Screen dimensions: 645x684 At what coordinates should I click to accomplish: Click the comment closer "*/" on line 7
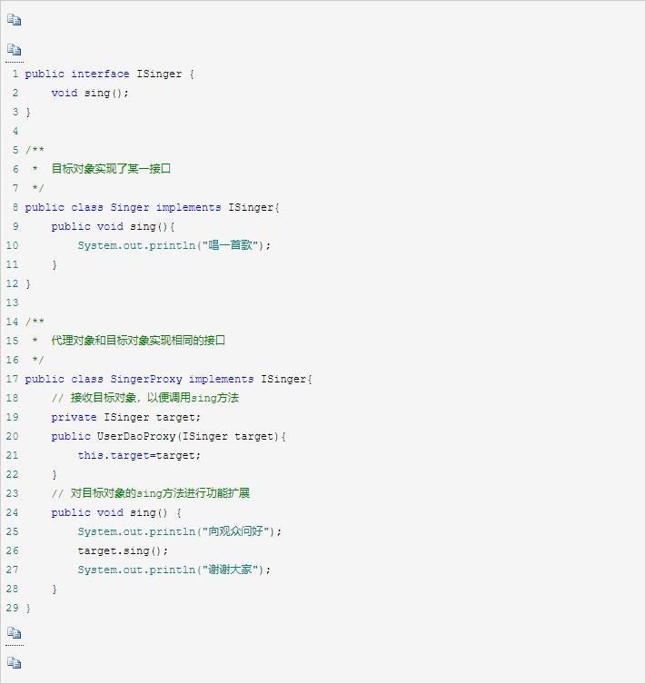[38, 188]
